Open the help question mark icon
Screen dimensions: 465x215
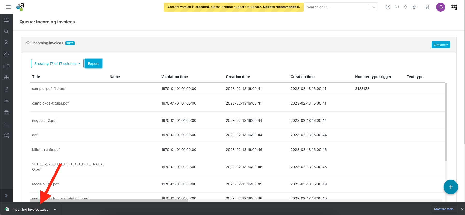point(388,7)
